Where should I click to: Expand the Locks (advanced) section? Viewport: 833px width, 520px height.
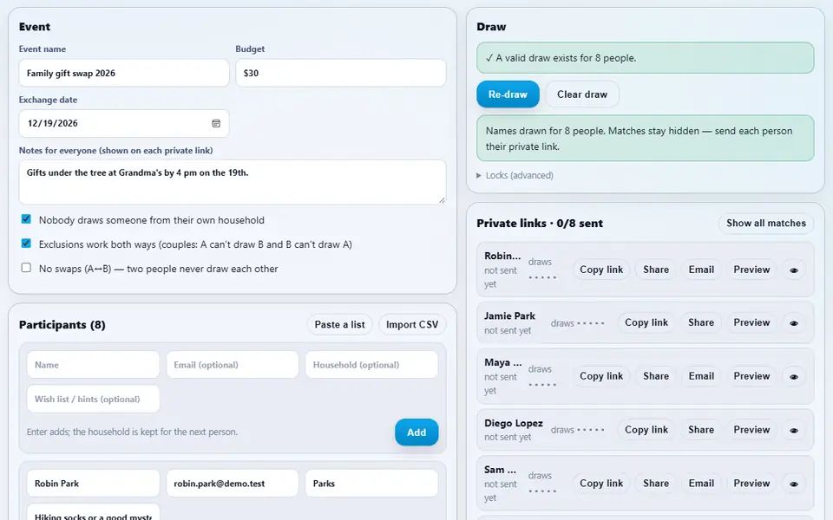515,175
